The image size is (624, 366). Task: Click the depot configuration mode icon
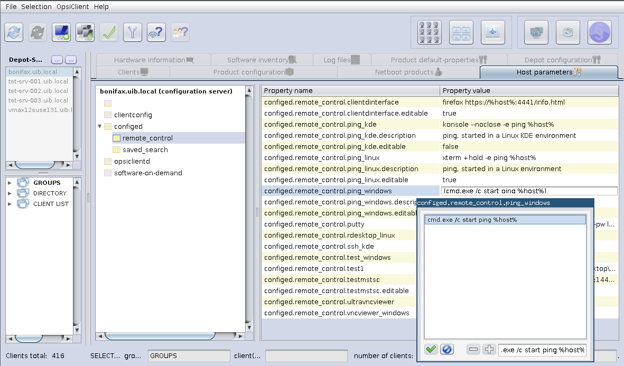[461, 32]
